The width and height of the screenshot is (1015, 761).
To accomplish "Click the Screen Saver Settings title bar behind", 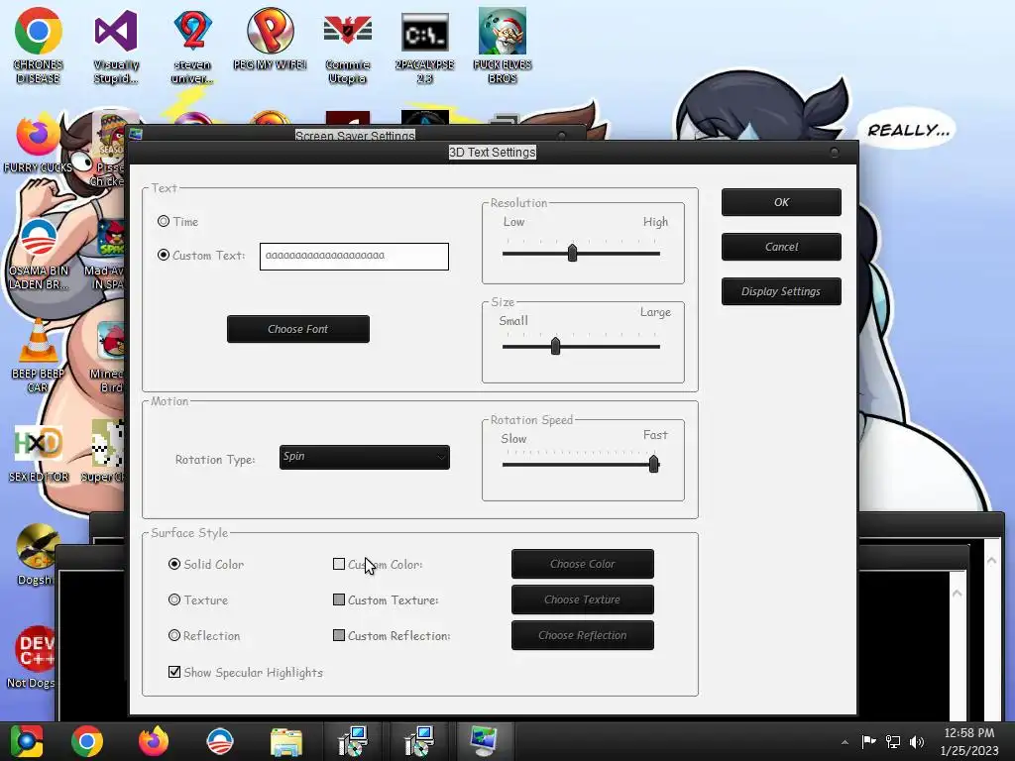I will [x=355, y=135].
